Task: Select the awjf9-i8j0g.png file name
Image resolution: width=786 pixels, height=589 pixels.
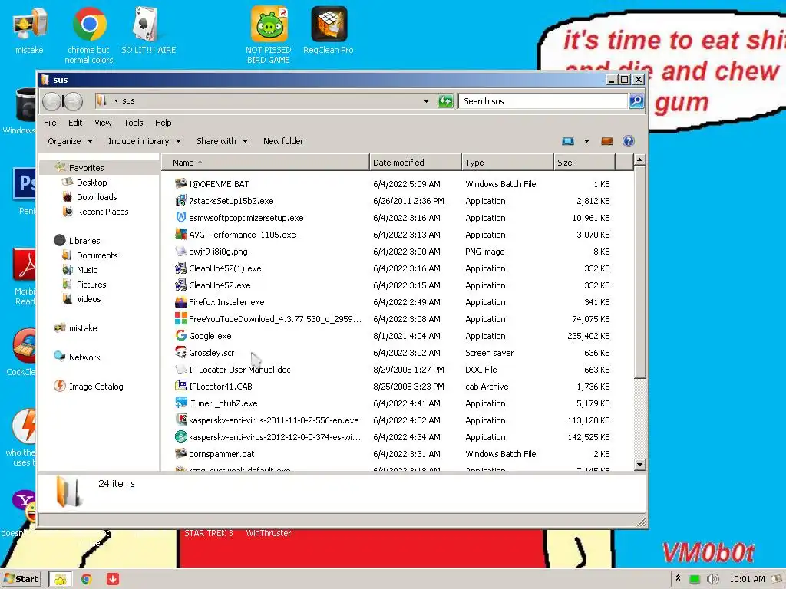Action: (x=218, y=251)
